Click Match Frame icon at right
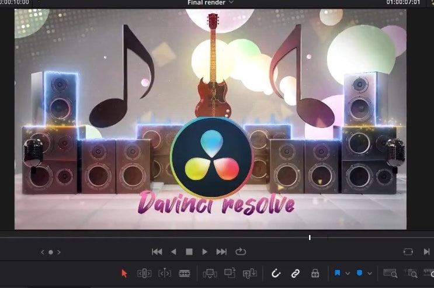The height and width of the screenshot is (288, 434). coord(408,251)
